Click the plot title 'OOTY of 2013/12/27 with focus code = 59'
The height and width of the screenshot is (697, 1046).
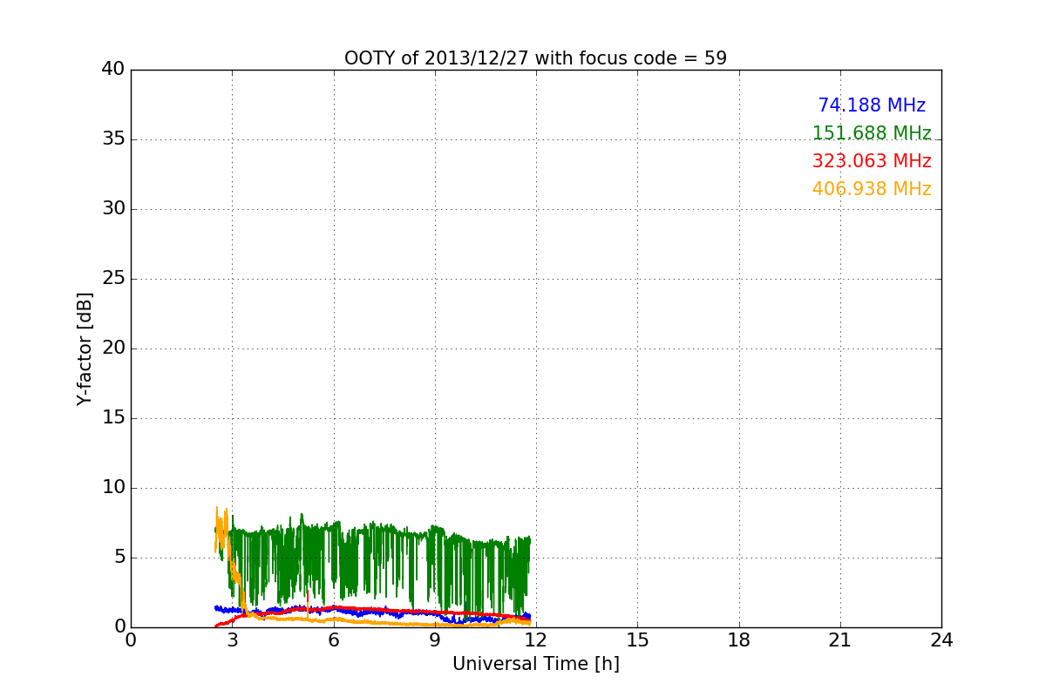[x=535, y=58]
